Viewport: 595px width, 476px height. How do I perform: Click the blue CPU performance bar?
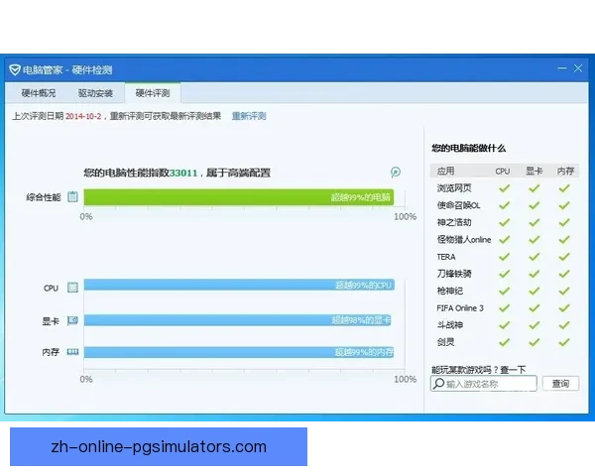239,285
